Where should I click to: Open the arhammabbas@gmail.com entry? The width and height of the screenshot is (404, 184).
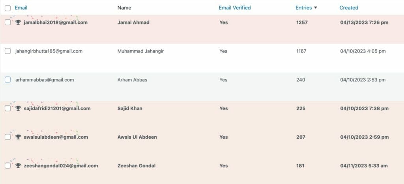click(x=45, y=80)
